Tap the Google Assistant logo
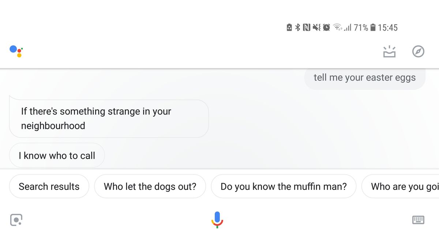The height and width of the screenshot is (247, 439). tap(16, 51)
